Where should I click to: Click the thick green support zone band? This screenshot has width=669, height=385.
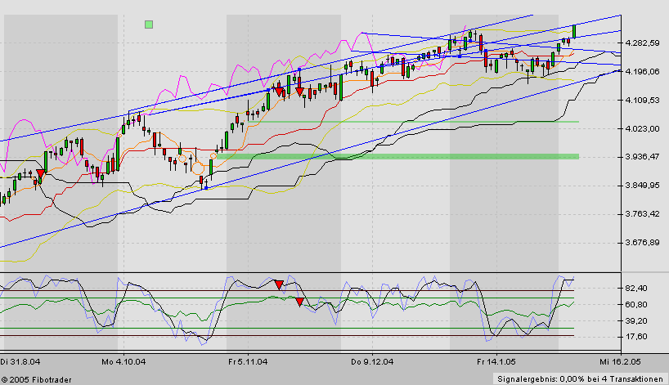tap(409, 156)
